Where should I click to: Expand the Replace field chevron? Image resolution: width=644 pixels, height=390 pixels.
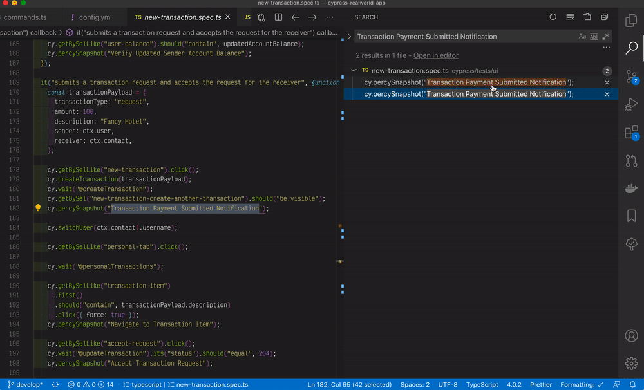(x=349, y=37)
